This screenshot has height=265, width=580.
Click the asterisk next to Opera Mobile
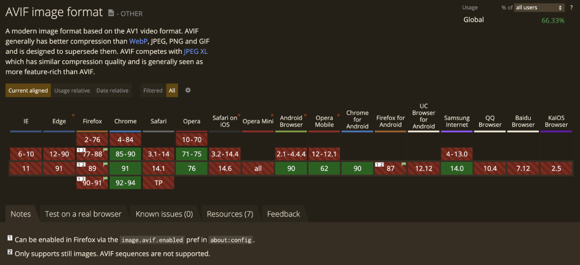click(x=338, y=116)
